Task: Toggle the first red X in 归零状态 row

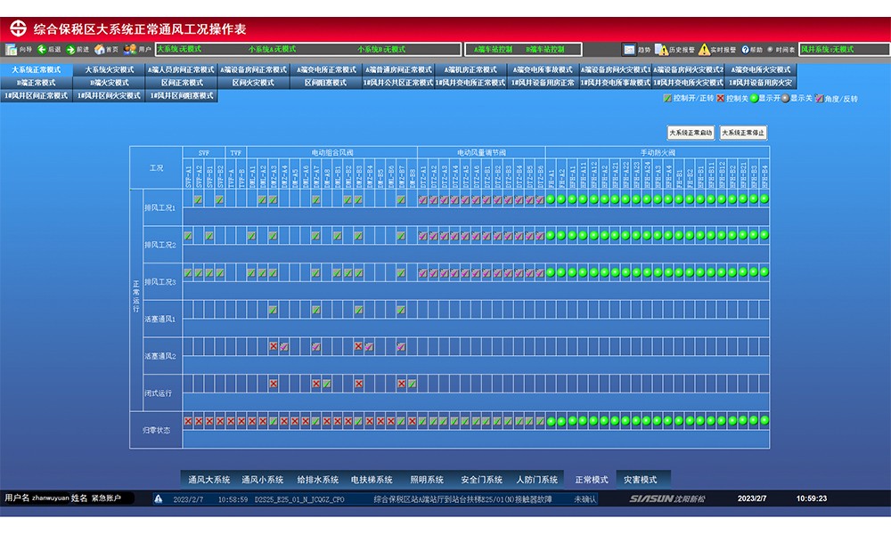Action: [188, 421]
